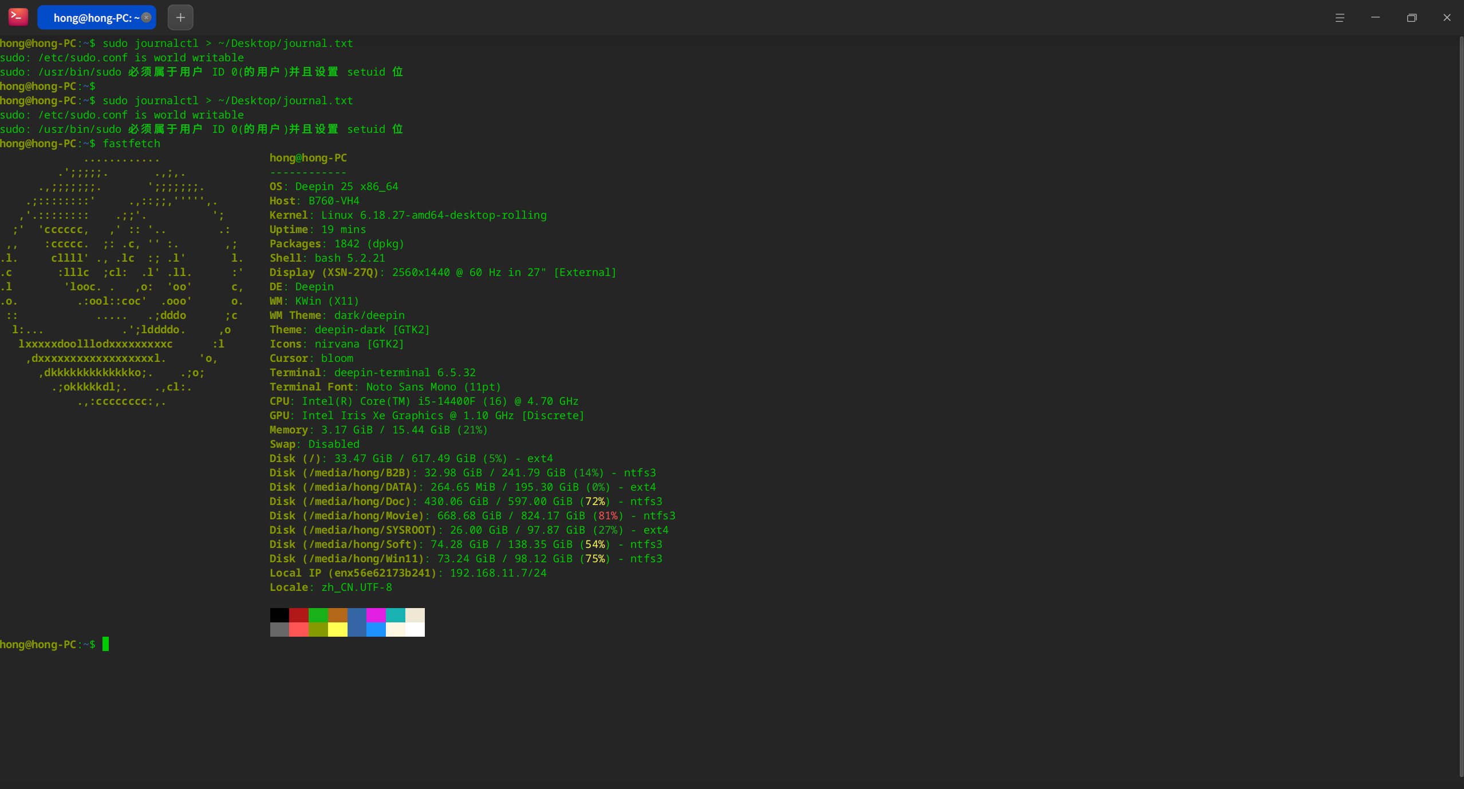The width and height of the screenshot is (1464, 789).
Task: Click 'Locale: zh_CN.UTF-8' line
Action: [x=331, y=587]
